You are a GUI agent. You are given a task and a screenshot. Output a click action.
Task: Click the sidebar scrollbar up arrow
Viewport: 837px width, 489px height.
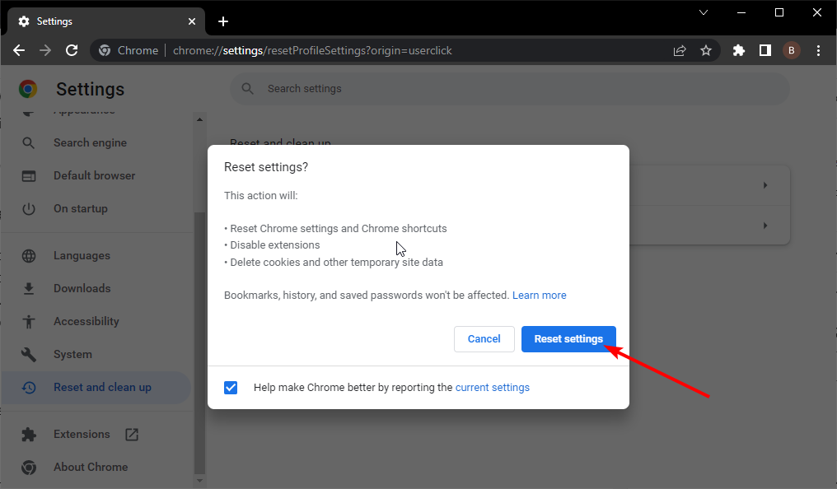click(199, 119)
